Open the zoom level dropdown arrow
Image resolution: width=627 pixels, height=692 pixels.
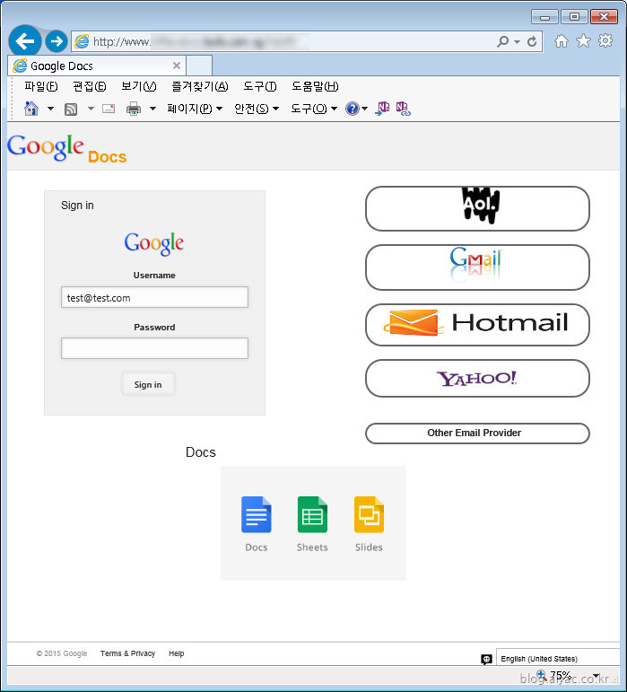coord(597,675)
